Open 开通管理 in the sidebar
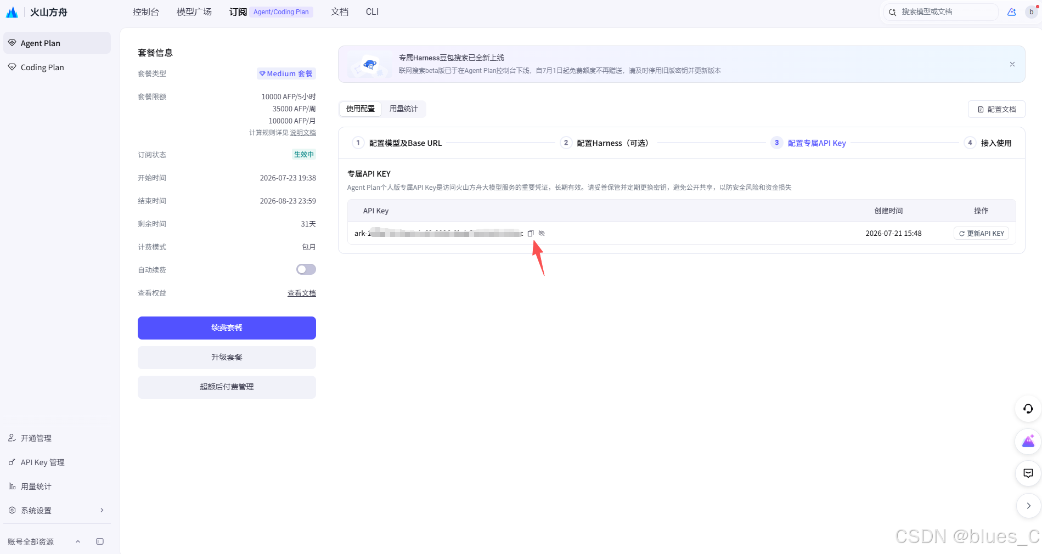The image size is (1042, 554). tap(57, 438)
